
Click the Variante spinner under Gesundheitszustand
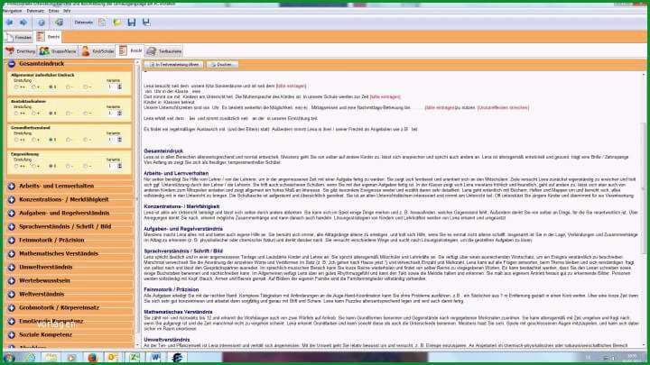(120, 140)
